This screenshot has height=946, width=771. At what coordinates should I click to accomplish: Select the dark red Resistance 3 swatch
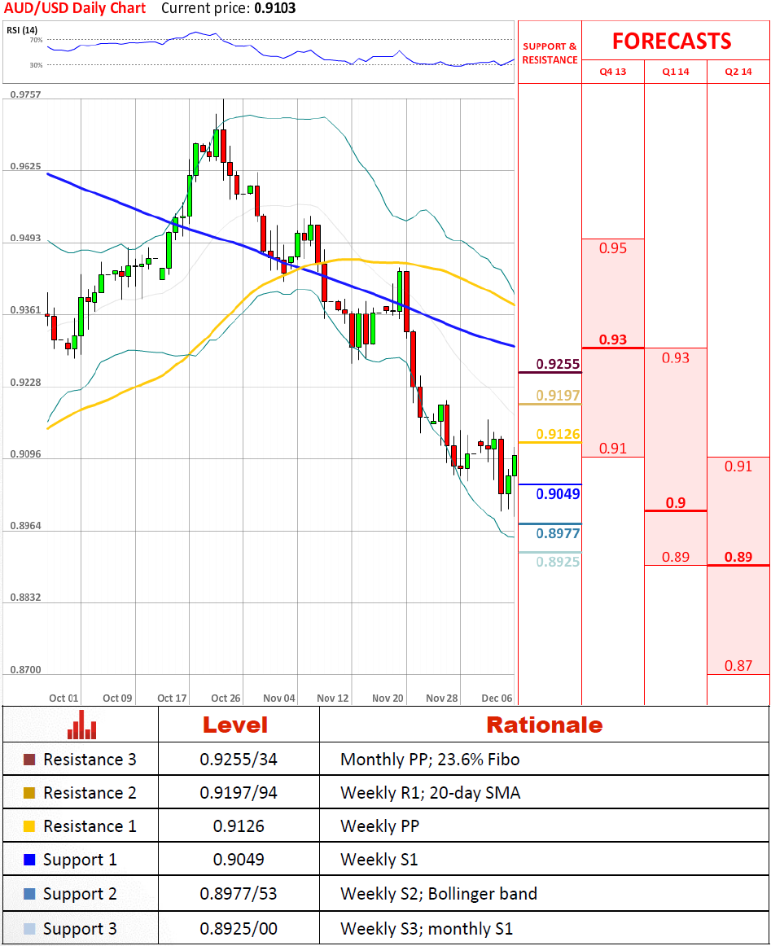coord(29,760)
